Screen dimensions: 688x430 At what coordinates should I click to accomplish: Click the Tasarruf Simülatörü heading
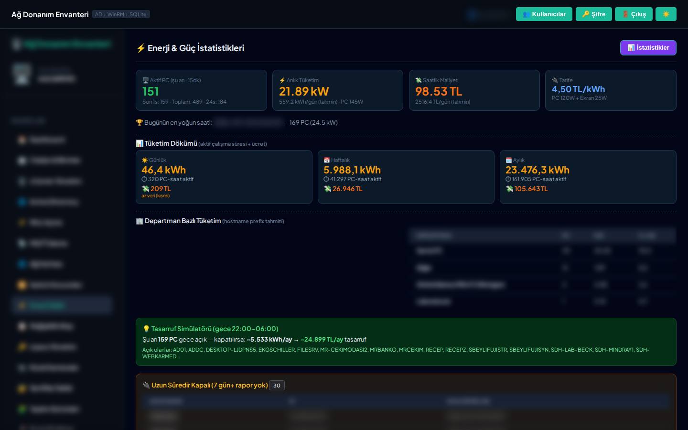point(215,329)
